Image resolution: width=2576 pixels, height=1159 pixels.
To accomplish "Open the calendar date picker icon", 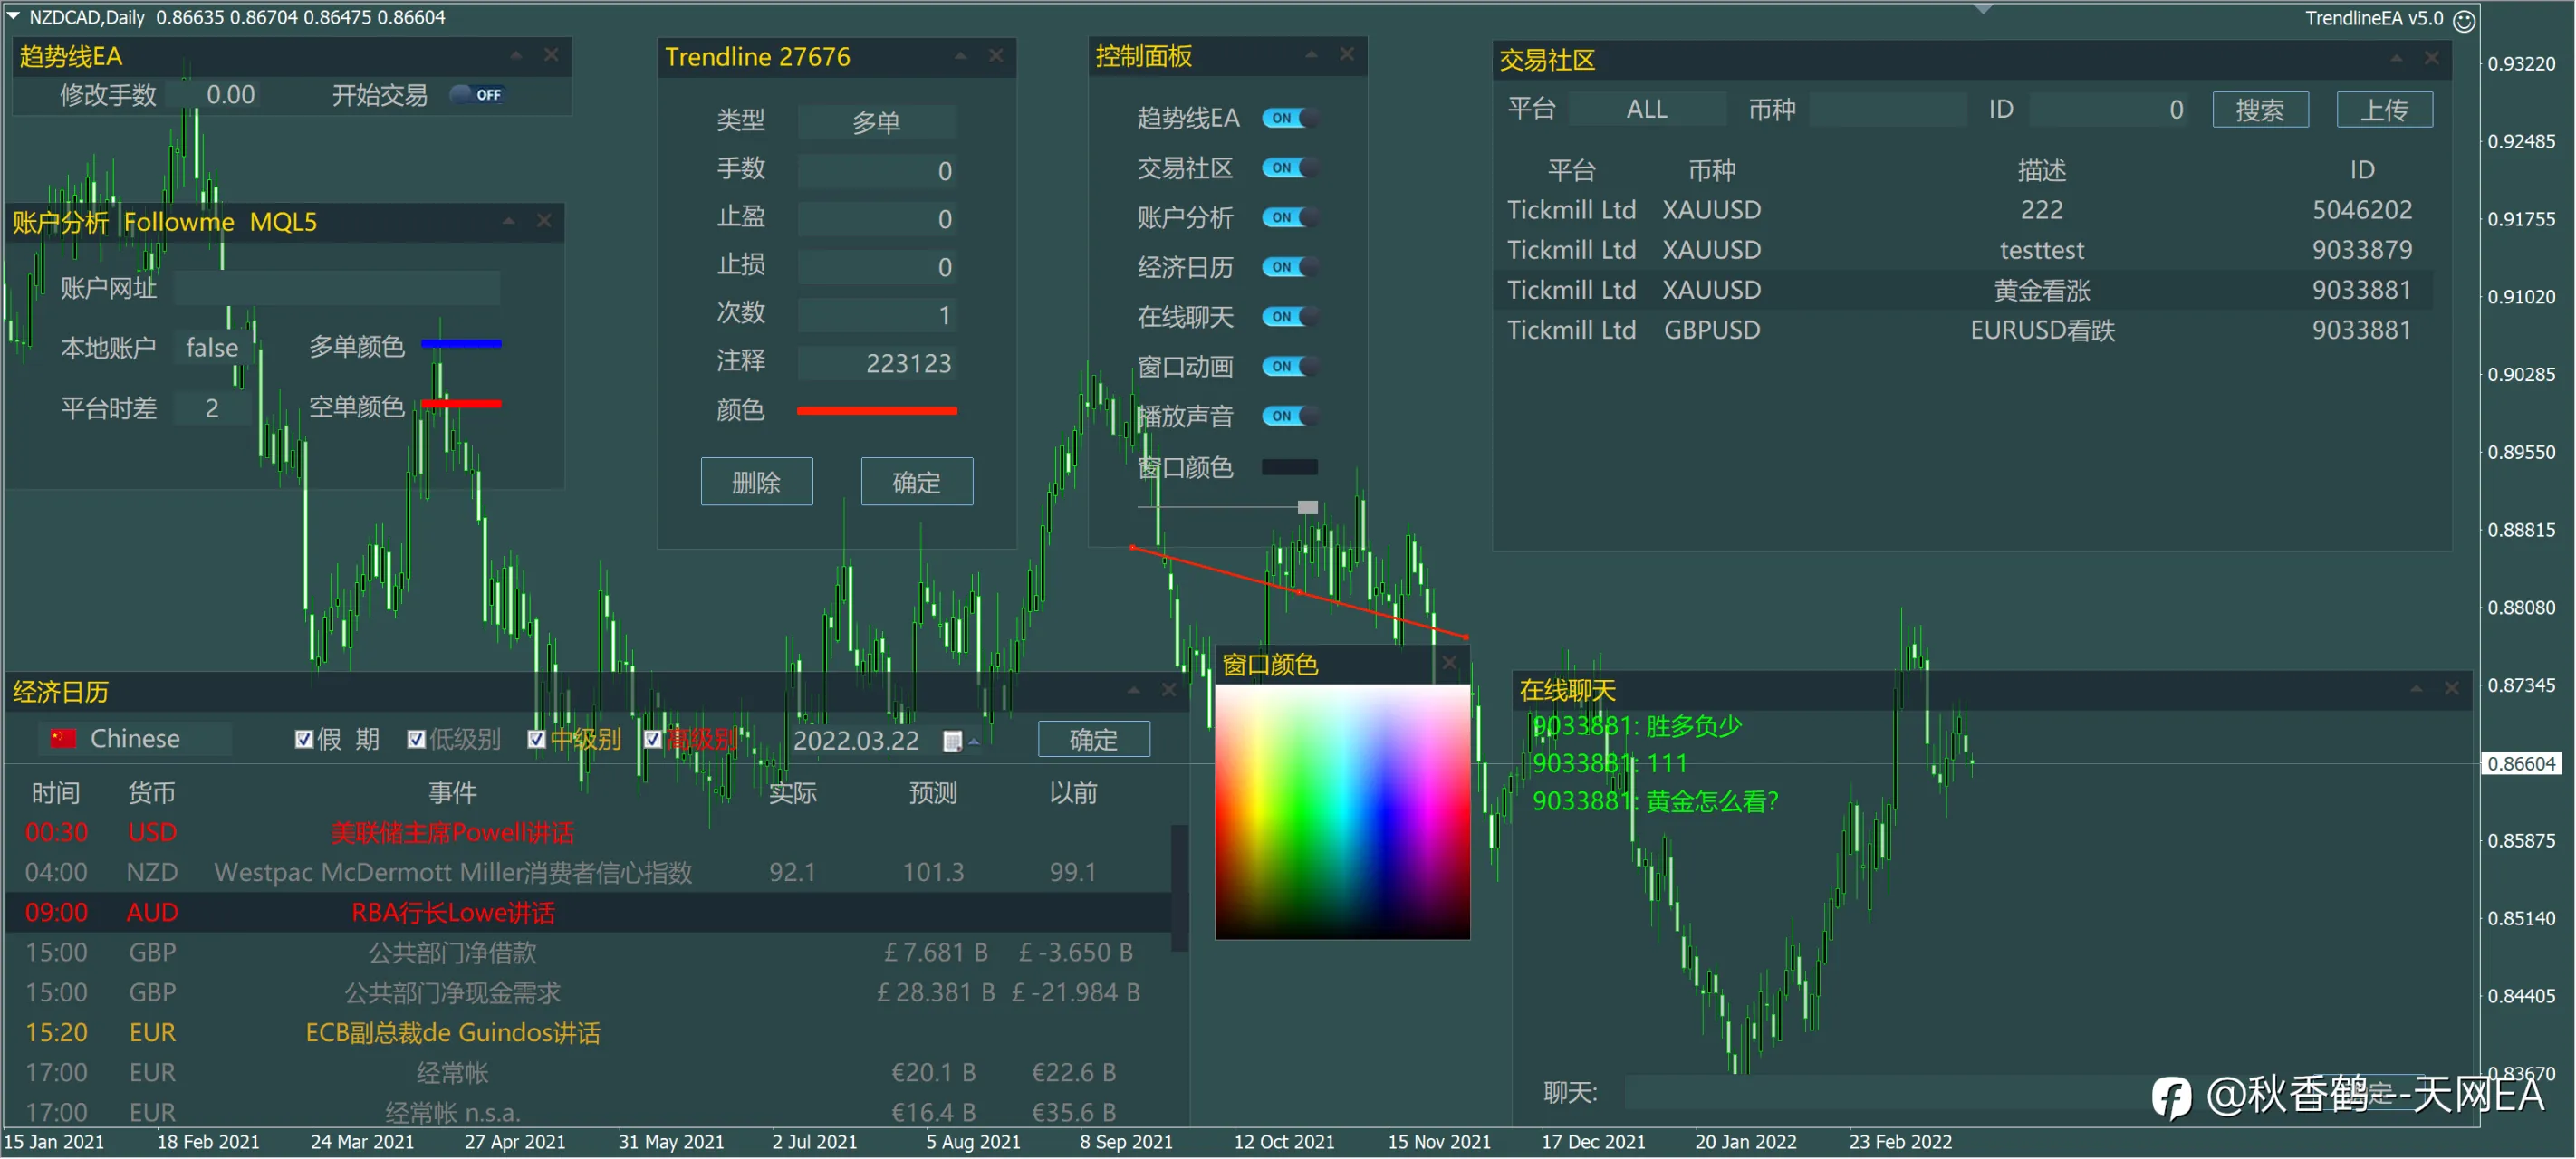I will (x=952, y=741).
